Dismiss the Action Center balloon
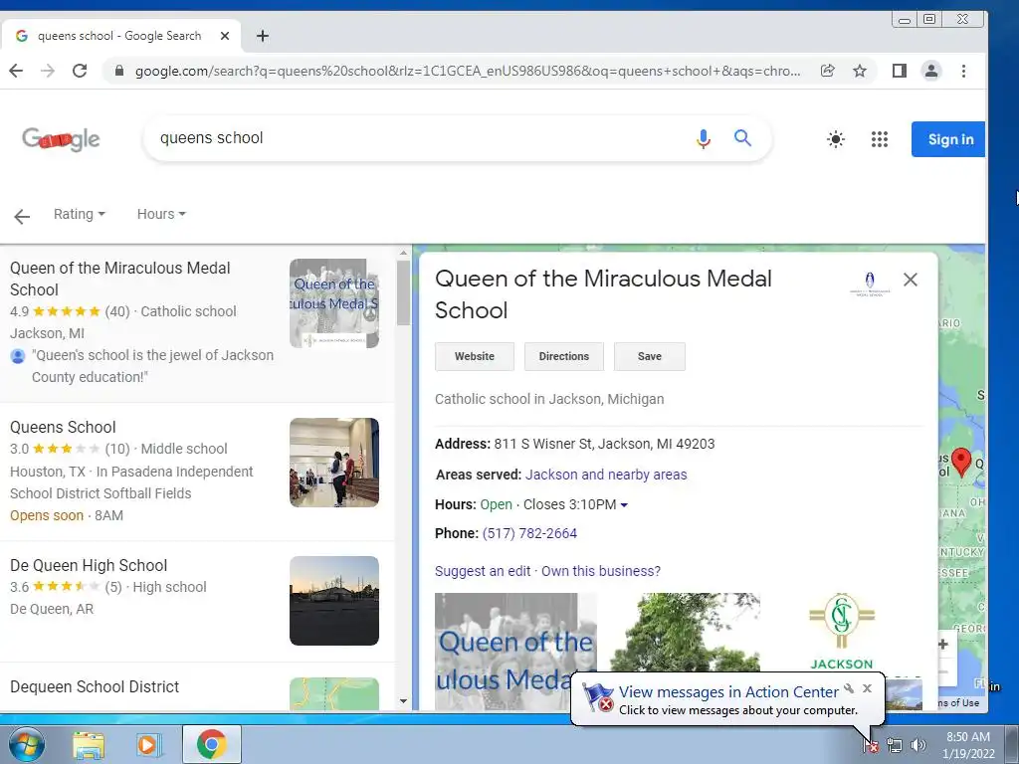 pos(867,688)
